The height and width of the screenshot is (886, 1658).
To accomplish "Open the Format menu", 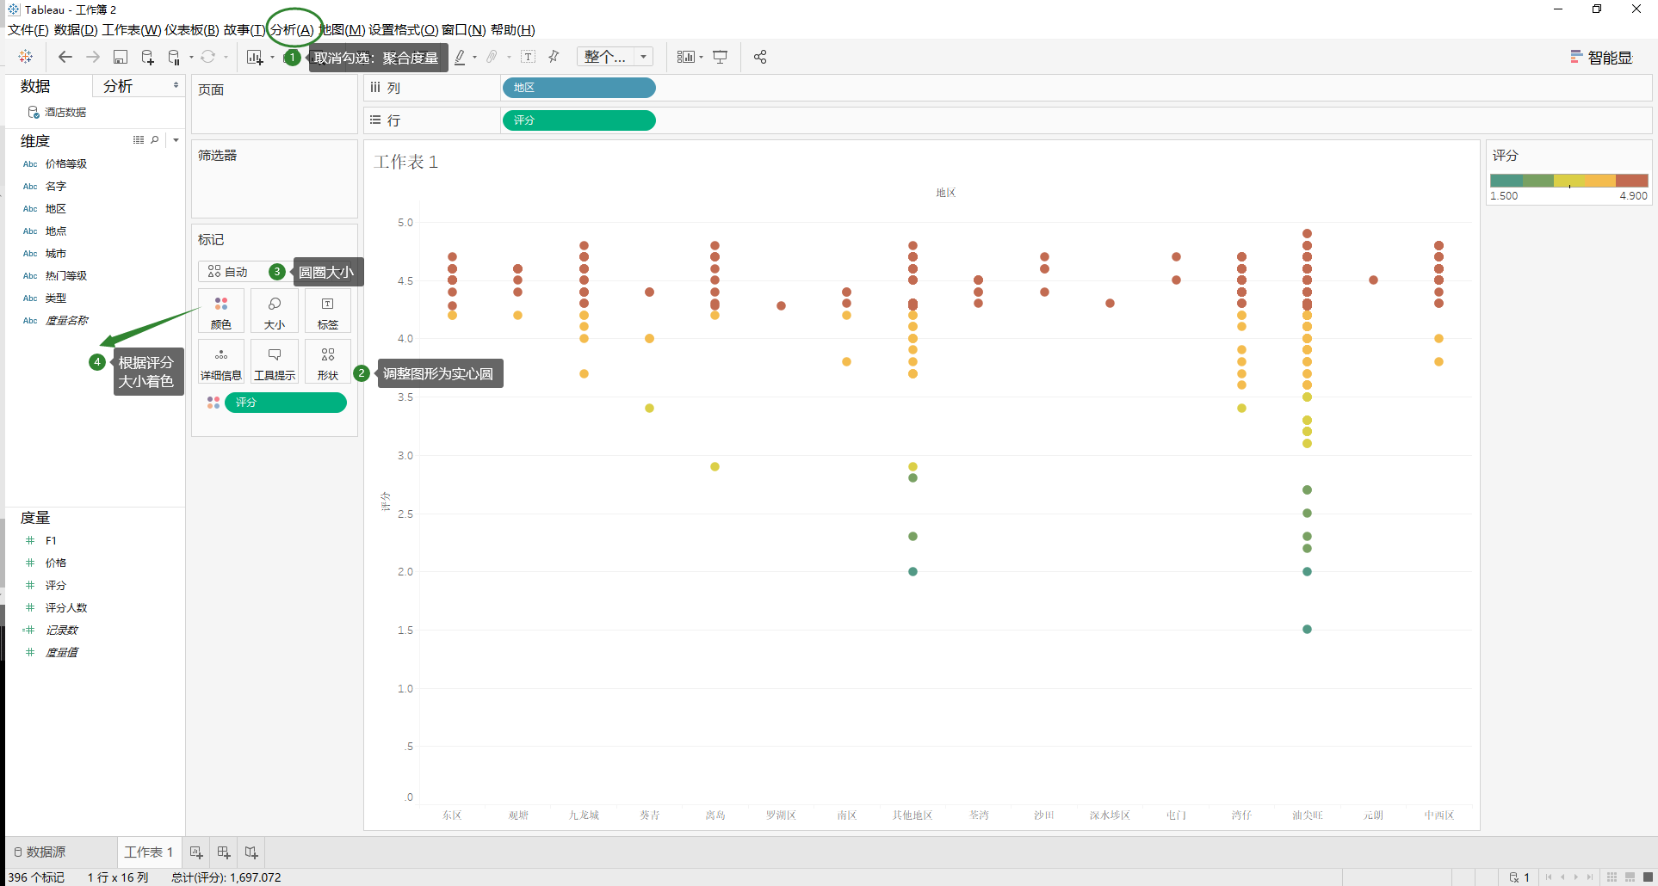I will point(403,30).
